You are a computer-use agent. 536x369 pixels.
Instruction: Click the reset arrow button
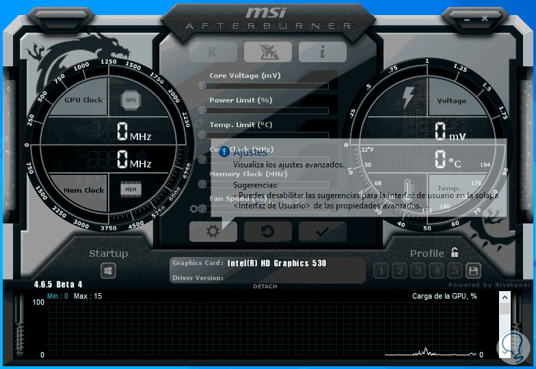pos(268,232)
